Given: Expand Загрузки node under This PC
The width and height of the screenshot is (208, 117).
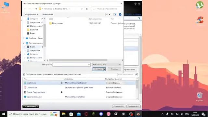Looking at the screenshot, I should pos(25,54).
